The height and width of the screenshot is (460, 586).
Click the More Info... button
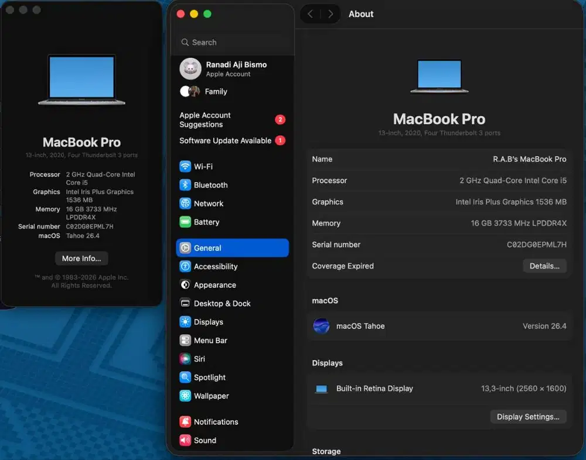pos(81,258)
